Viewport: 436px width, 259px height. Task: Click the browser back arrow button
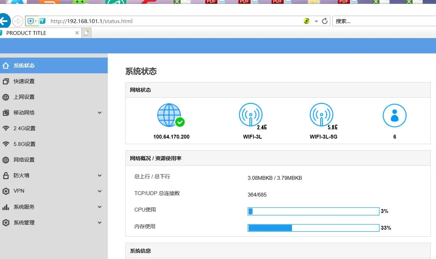point(4,21)
